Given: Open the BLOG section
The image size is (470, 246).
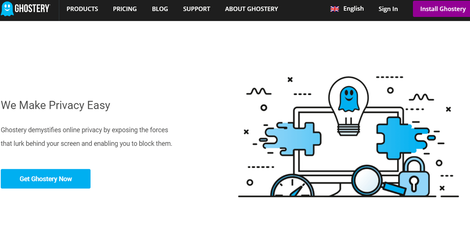Looking at the screenshot, I should [x=160, y=9].
